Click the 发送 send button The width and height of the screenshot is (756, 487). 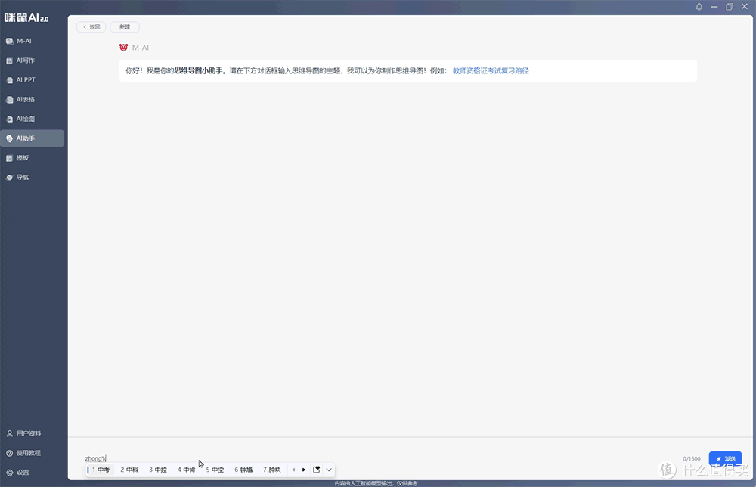pos(725,458)
